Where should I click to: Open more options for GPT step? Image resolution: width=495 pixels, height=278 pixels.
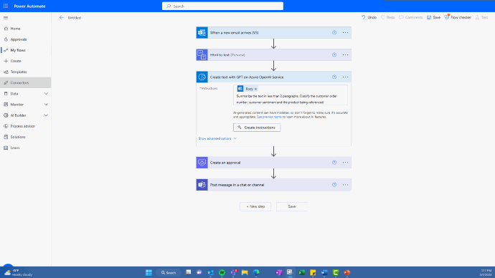point(345,77)
